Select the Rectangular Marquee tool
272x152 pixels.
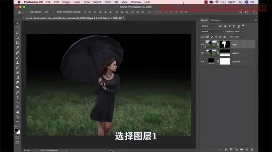point(17,28)
